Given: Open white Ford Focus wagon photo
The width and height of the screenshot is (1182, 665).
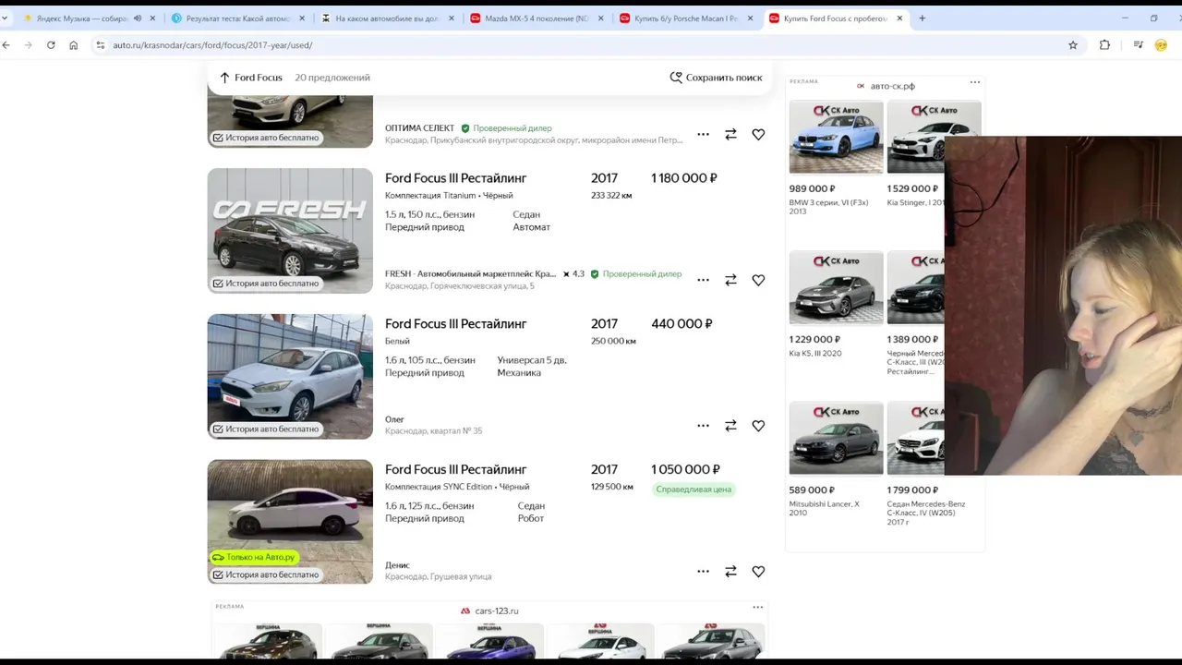Looking at the screenshot, I should point(290,376).
